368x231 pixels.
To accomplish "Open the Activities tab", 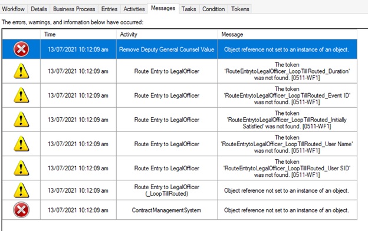I will (x=134, y=9).
